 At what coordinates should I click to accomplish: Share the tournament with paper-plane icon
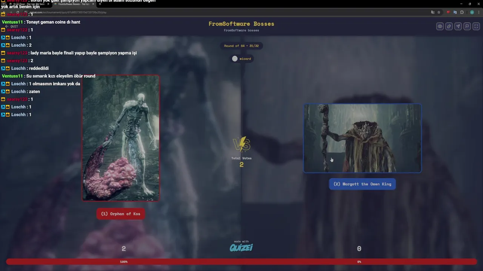pyautogui.click(x=458, y=26)
